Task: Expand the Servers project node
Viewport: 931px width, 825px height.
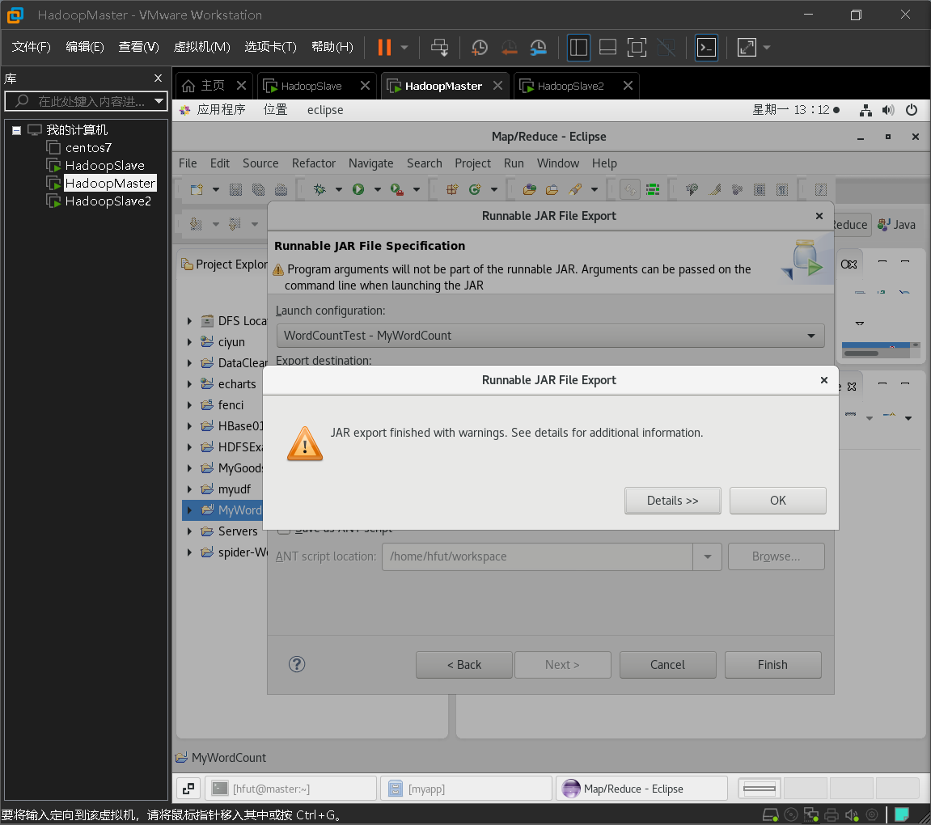Action: [x=189, y=531]
